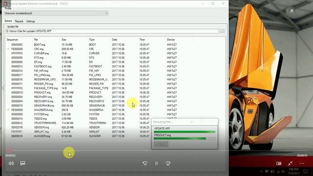
Task: Skip back 10 seconds
Action: pyautogui.click(x=145, y=163)
